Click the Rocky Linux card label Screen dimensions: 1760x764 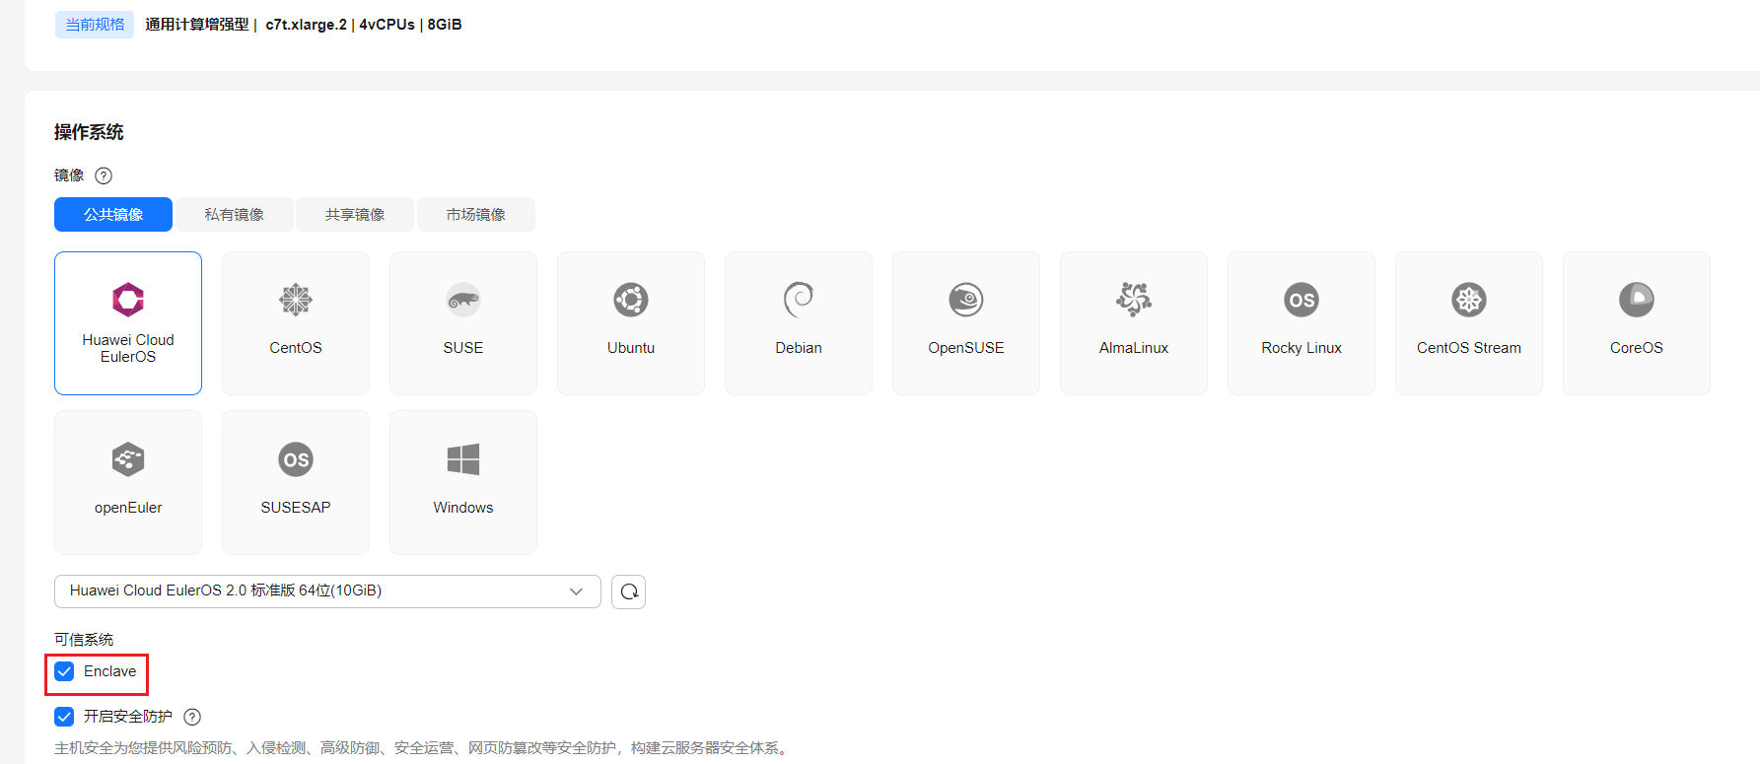1302,348
